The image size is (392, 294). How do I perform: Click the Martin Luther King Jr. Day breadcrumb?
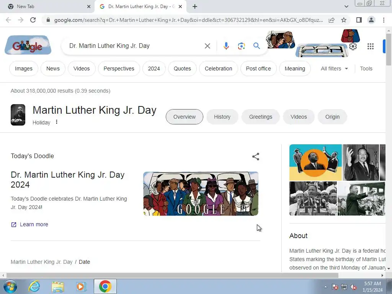pyautogui.click(x=41, y=262)
